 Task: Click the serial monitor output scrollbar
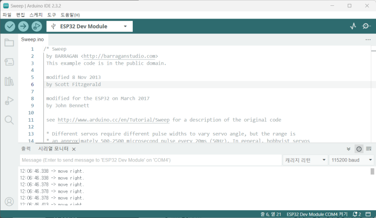(372, 171)
